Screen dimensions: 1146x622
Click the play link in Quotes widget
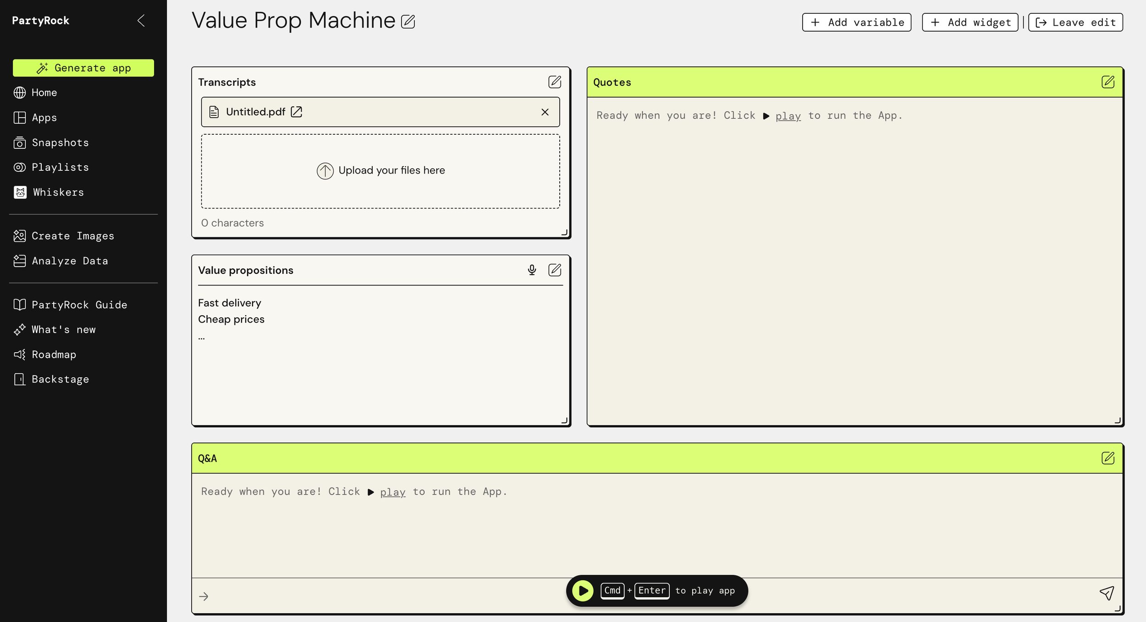click(x=788, y=116)
